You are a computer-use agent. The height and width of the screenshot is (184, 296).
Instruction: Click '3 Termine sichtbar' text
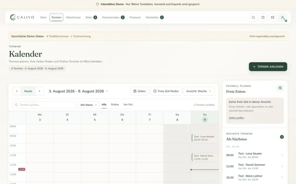[x=204, y=105]
